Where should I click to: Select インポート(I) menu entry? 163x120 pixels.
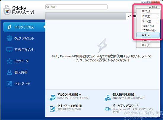(x=148, y=26)
